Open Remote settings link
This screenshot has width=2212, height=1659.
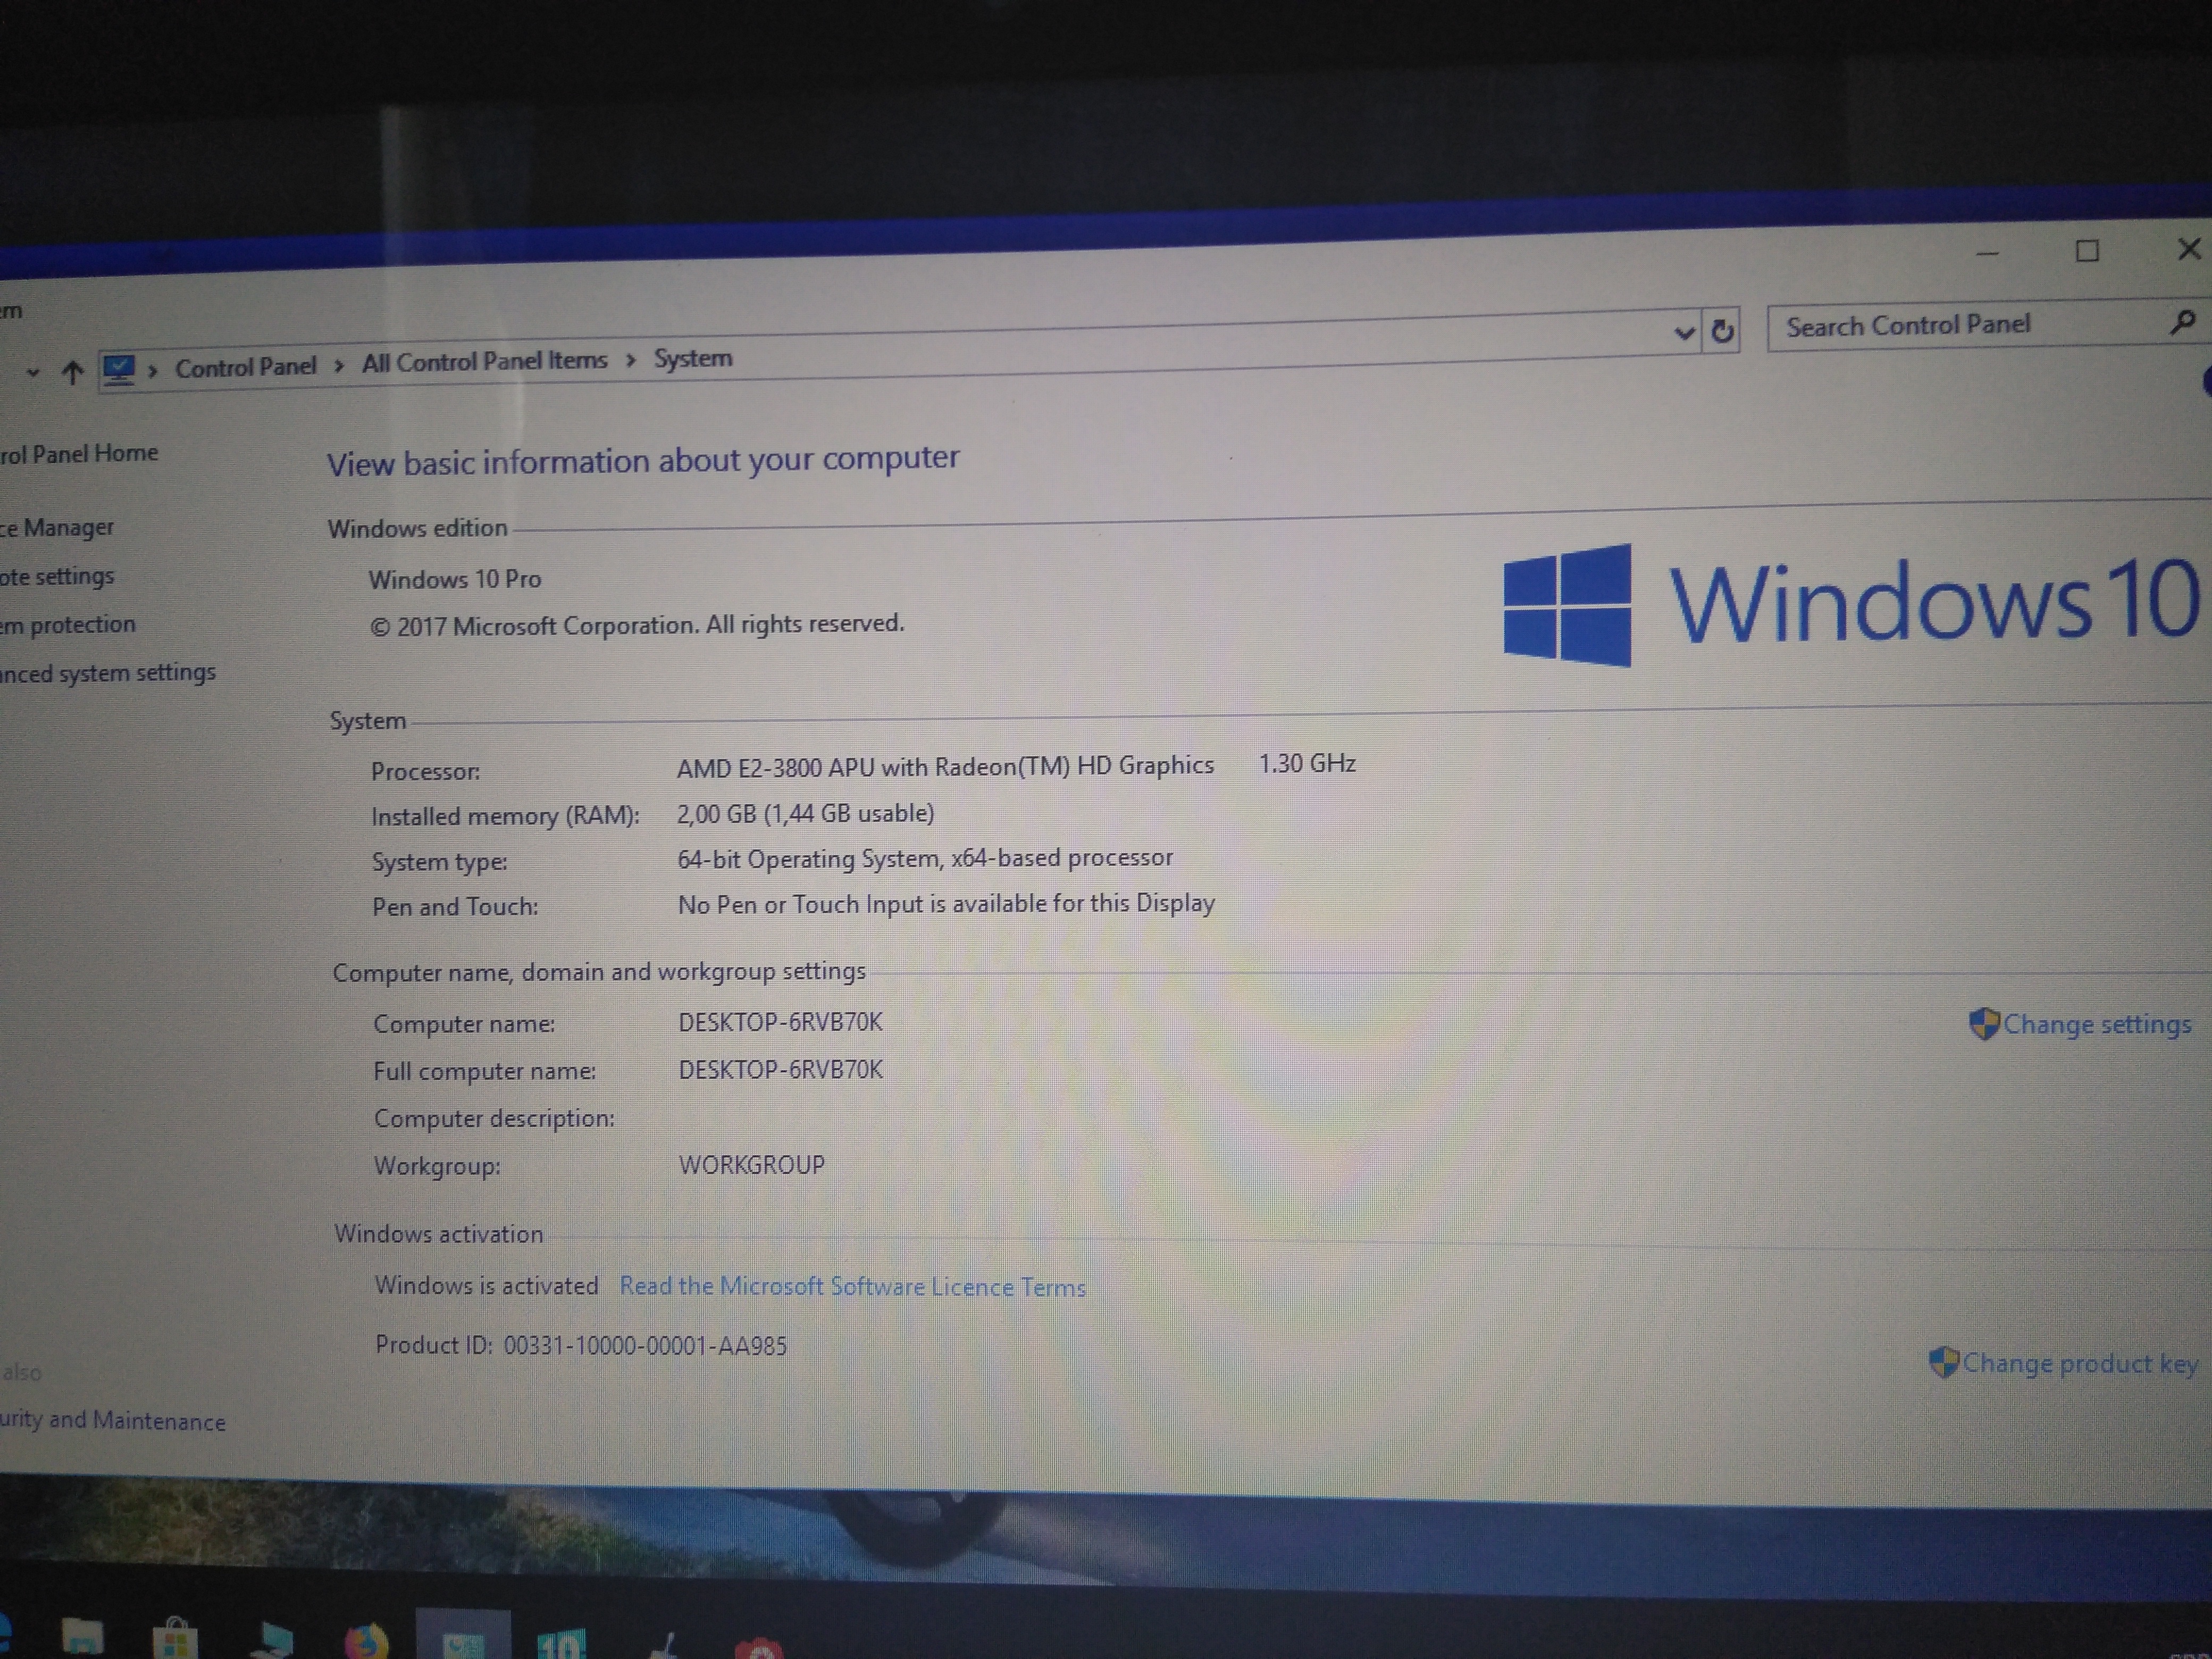[x=57, y=576]
